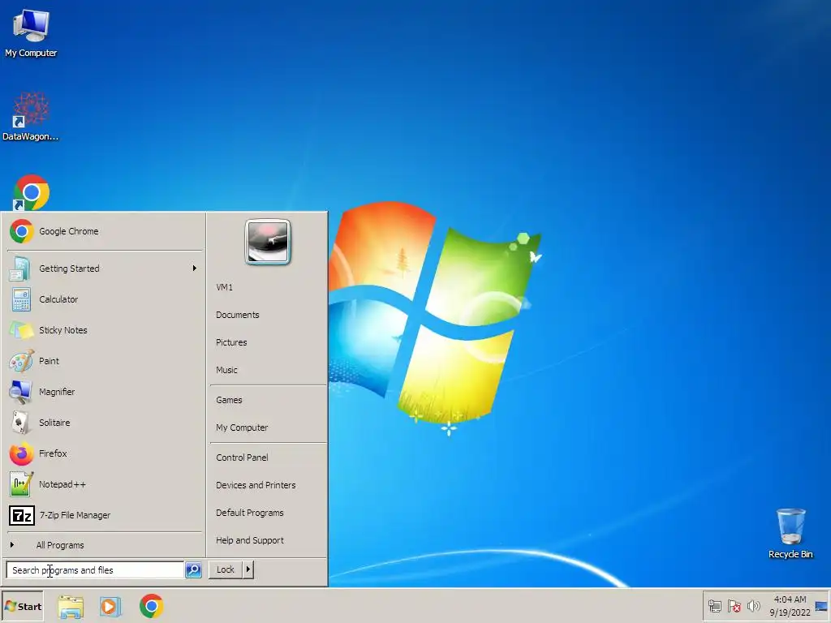Viewport: 831px width, 623px height.
Task: Open the Magnifier tool
Action: pos(105,392)
